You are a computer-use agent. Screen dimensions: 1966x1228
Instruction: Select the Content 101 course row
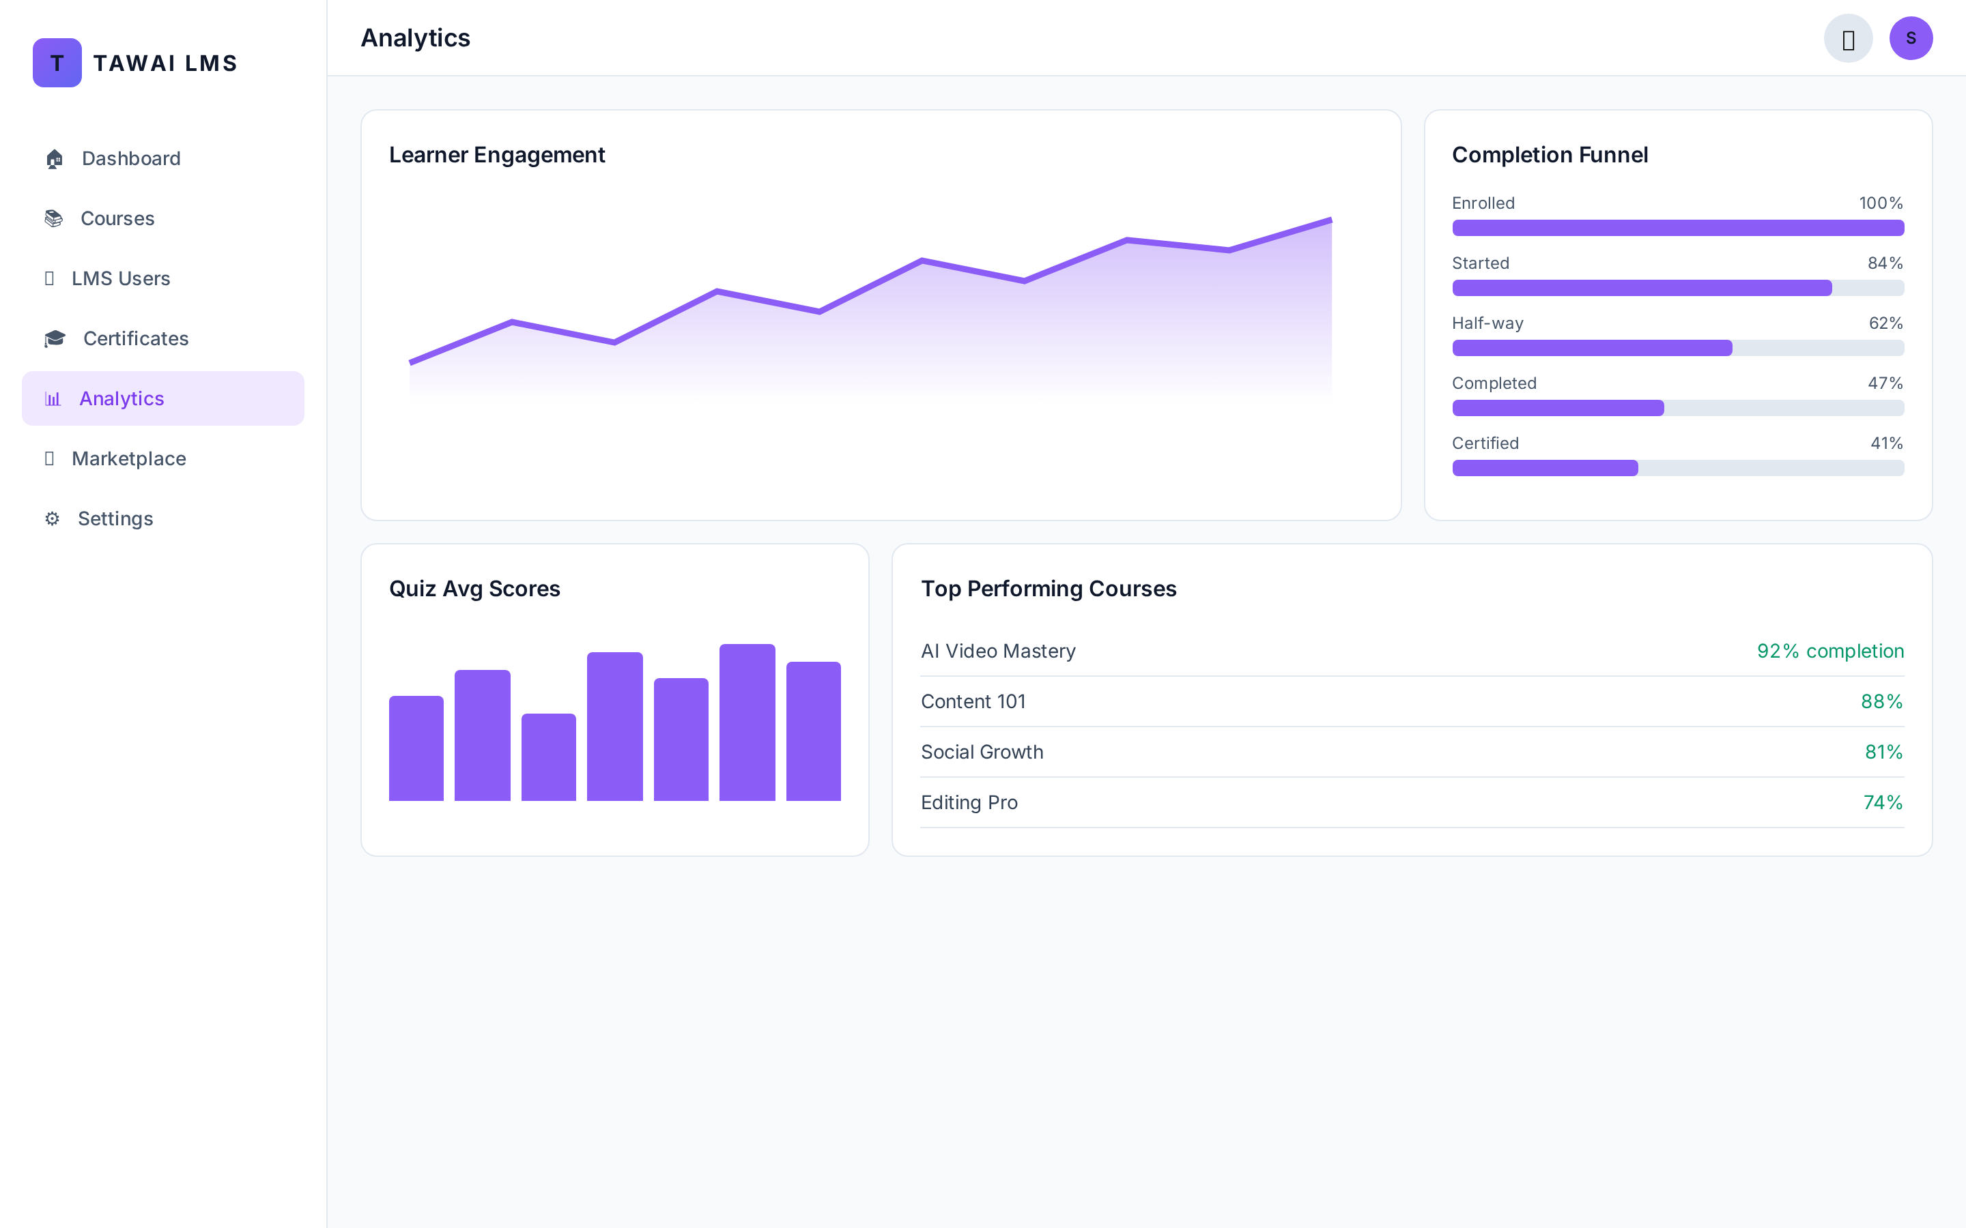pos(1412,702)
